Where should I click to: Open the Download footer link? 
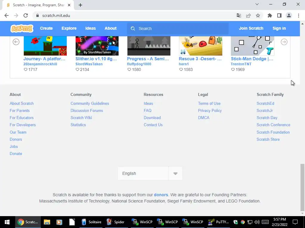[x=152, y=118]
